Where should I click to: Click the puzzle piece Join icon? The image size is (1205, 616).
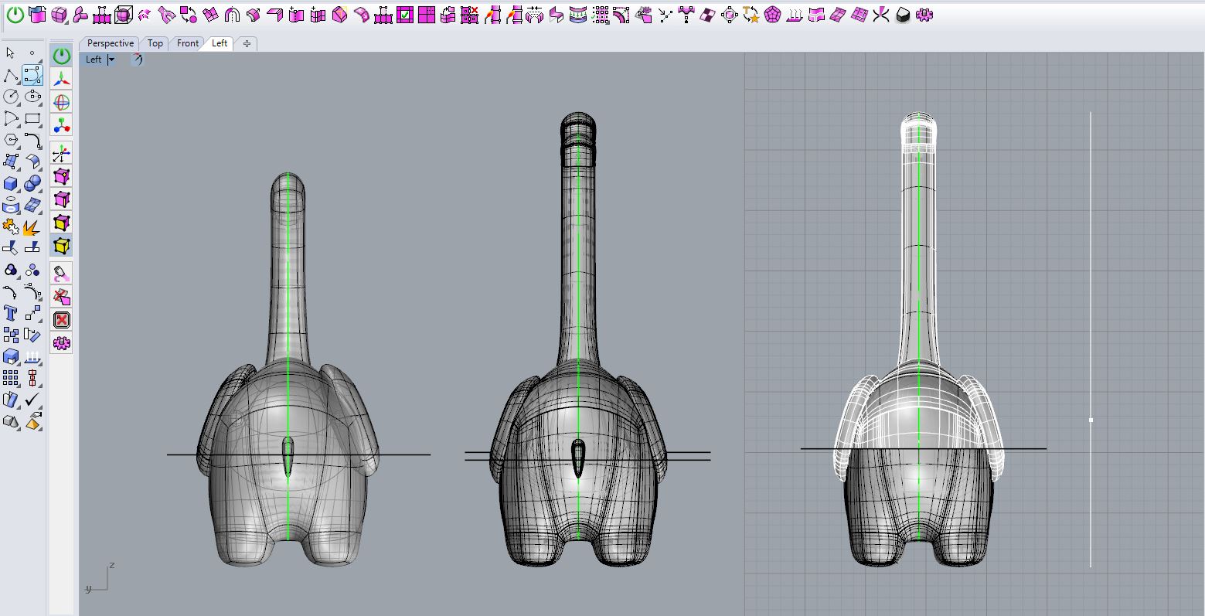click(11, 226)
